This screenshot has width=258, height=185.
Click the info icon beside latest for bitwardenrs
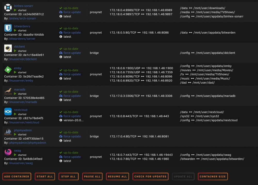[x=61, y=37]
